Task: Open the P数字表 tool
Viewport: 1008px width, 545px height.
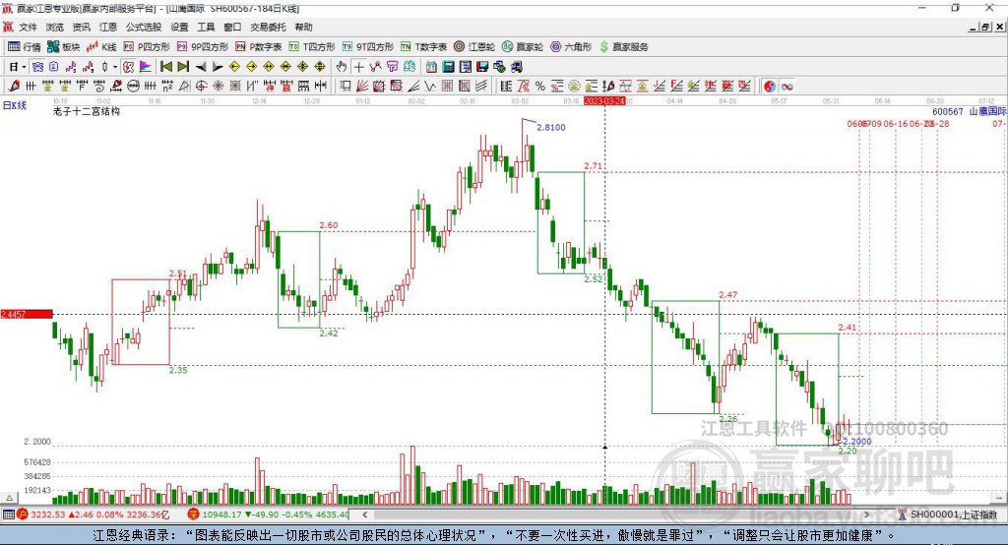Action: [x=259, y=47]
